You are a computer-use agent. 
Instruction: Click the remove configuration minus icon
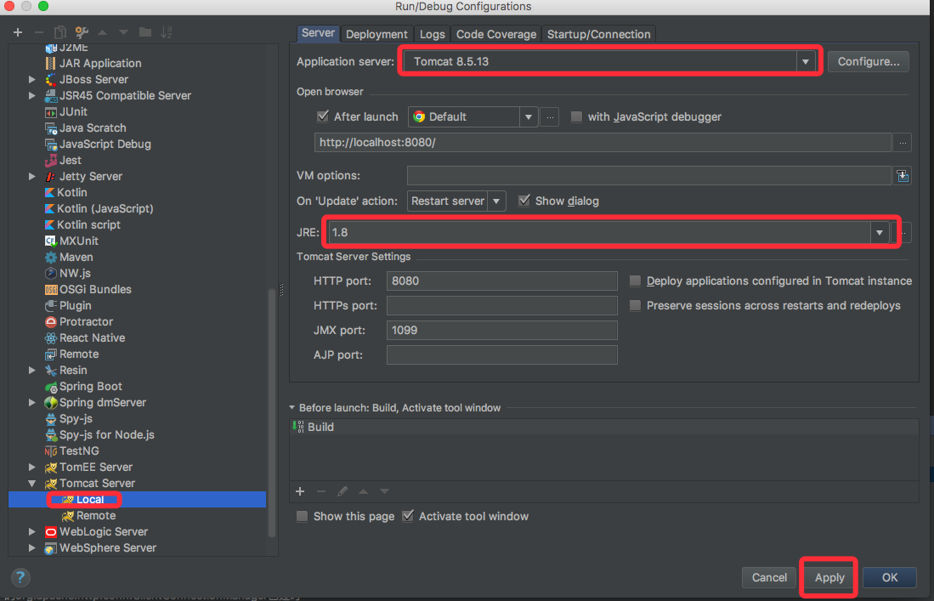click(x=39, y=32)
